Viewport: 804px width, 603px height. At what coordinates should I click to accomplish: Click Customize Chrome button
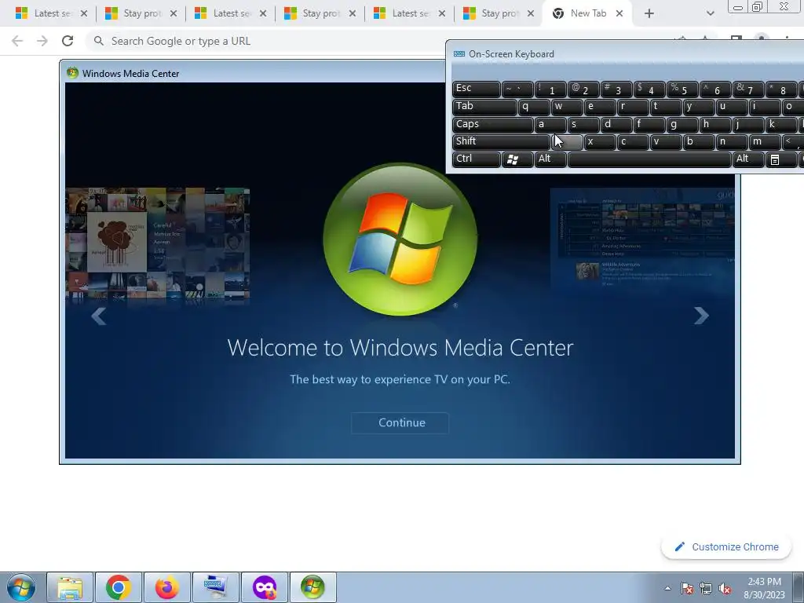point(726,547)
